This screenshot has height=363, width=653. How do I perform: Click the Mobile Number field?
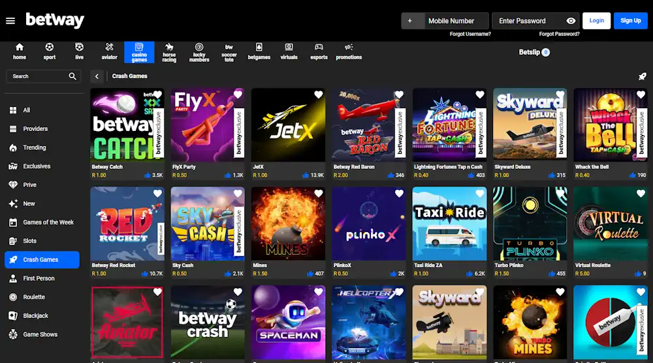click(456, 21)
